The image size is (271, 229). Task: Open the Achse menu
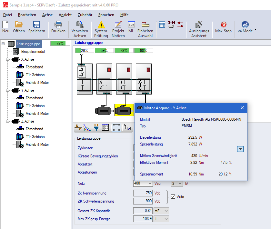tap(47, 15)
